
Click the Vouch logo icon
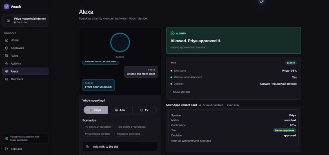click(x=7, y=7)
